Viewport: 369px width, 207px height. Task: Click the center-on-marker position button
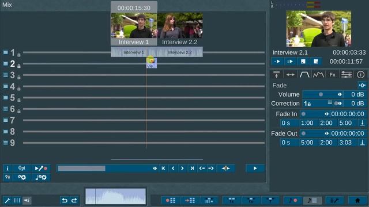[x=225, y=168]
